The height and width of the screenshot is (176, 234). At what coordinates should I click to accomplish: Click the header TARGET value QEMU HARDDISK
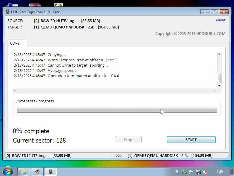pos(76,27)
